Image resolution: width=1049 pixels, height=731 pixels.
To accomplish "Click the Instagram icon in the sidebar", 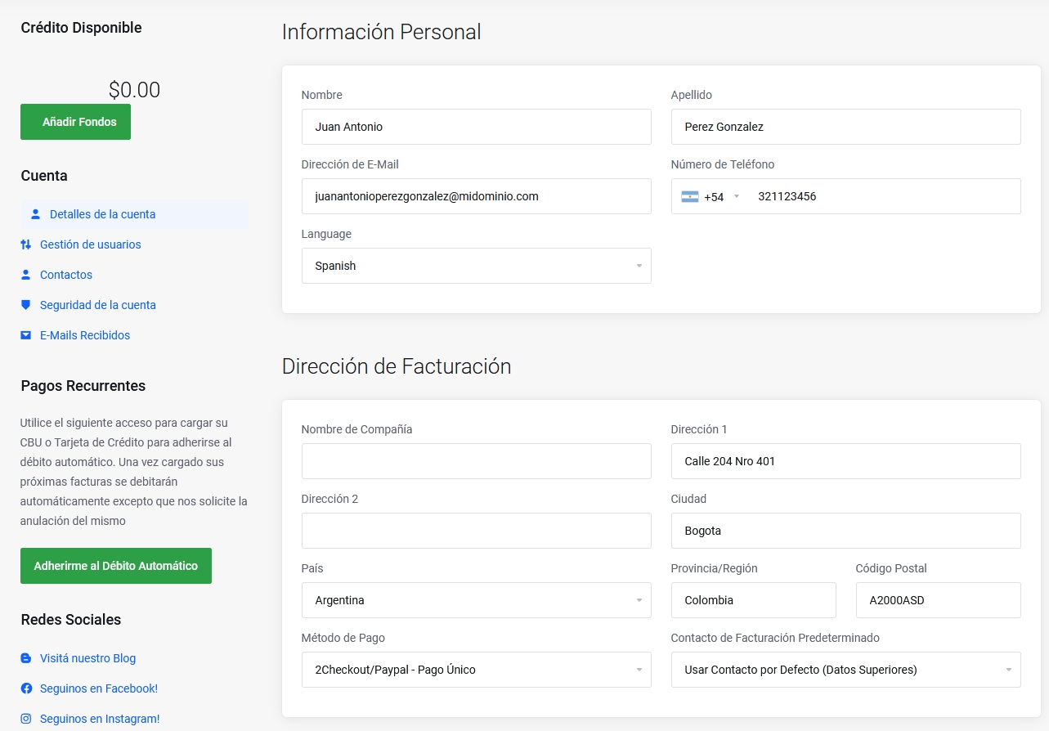I will [x=26, y=719].
